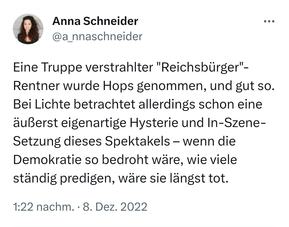Click the date 8. Dez. 2022
Screen dimensions: 289x227
coord(115,207)
